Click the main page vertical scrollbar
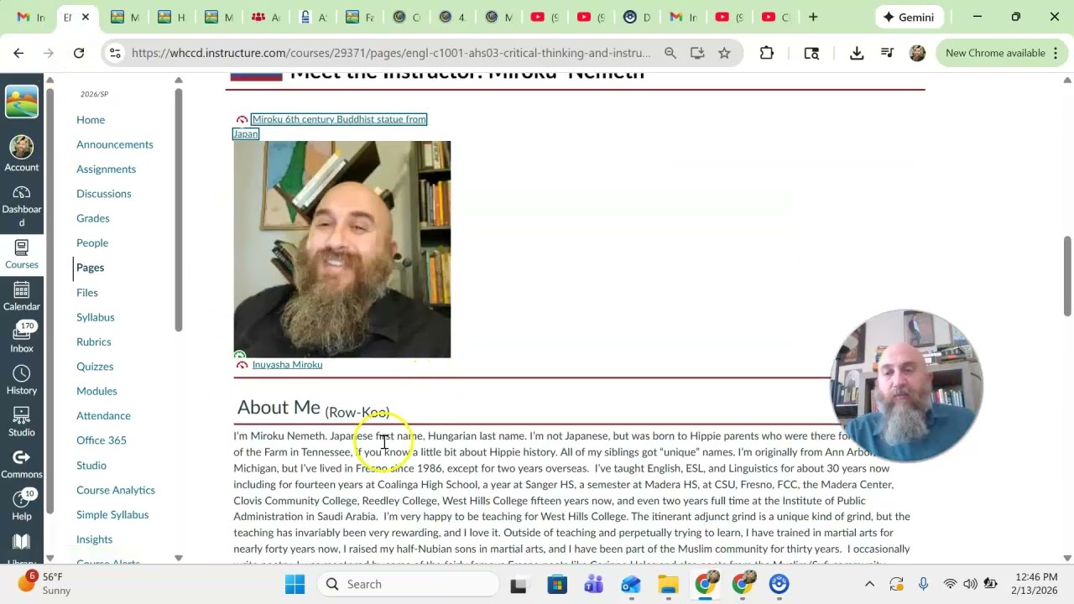 (x=1067, y=277)
